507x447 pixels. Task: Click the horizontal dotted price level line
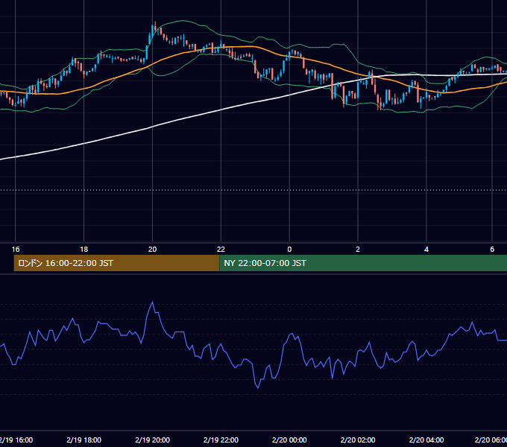[x=253, y=190]
